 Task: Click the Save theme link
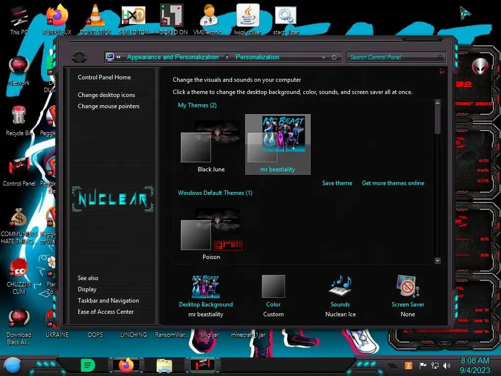tap(337, 183)
